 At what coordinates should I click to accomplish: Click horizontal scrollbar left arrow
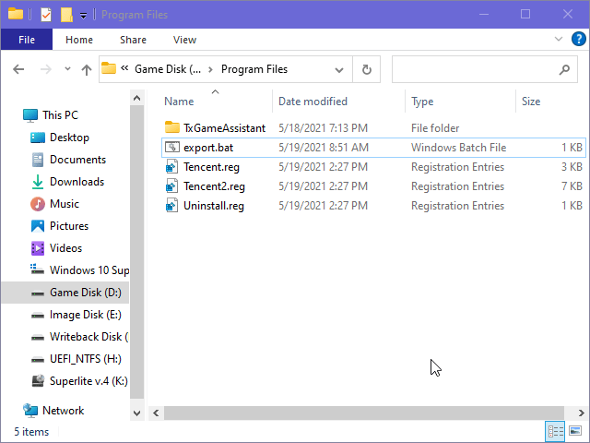point(156,413)
